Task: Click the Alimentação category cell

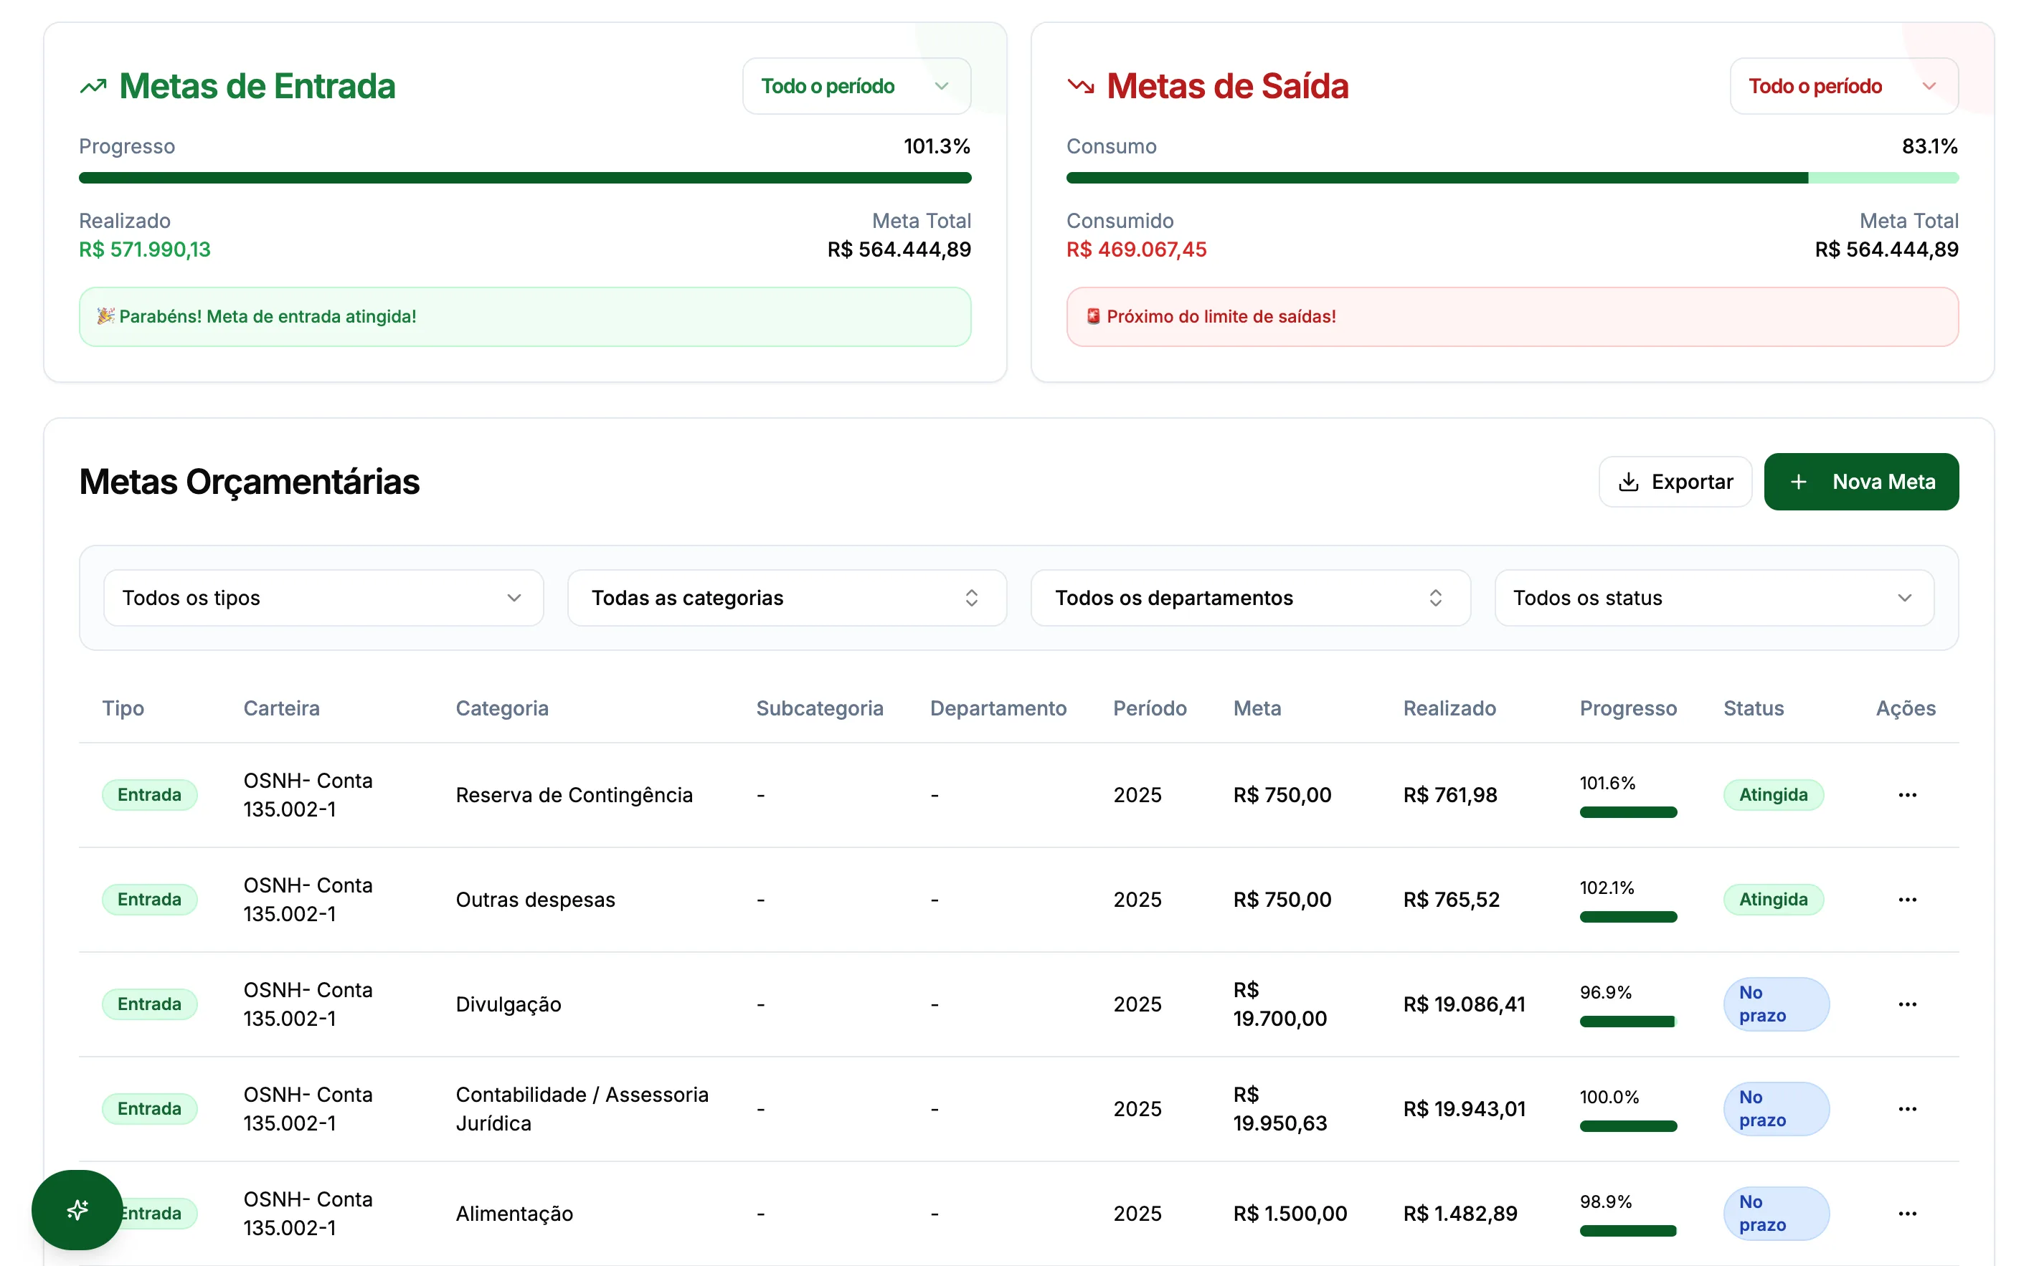Action: pyautogui.click(x=514, y=1213)
